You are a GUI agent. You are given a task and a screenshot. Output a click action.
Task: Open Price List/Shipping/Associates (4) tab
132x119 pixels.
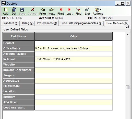point(81,23)
